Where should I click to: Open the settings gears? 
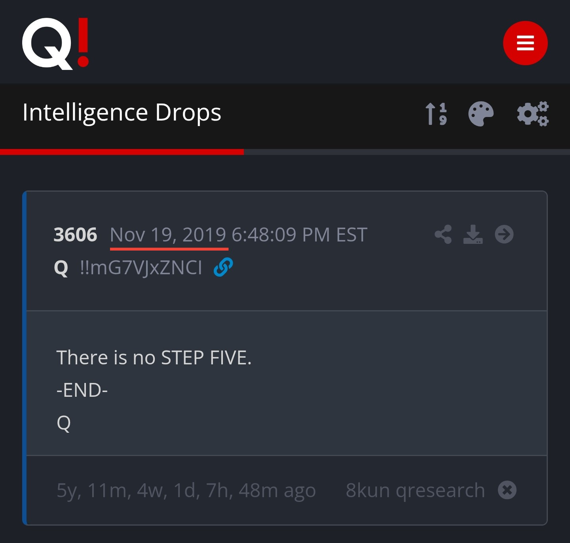tap(533, 114)
